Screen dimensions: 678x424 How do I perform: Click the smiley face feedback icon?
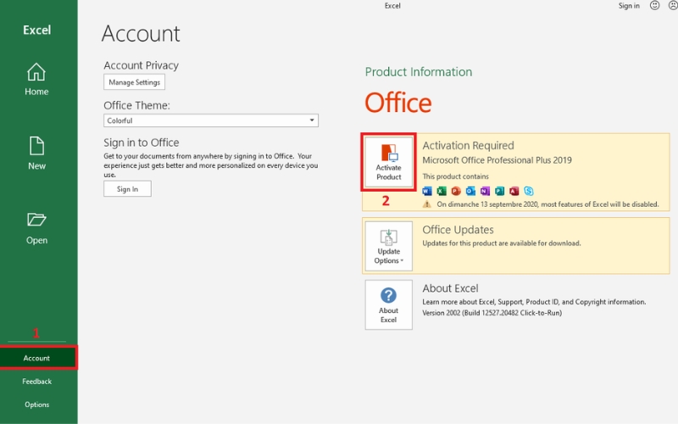click(x=654, y=5)
